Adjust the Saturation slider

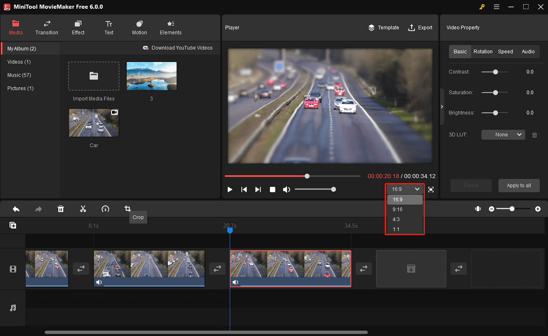(x=494, y=93)
